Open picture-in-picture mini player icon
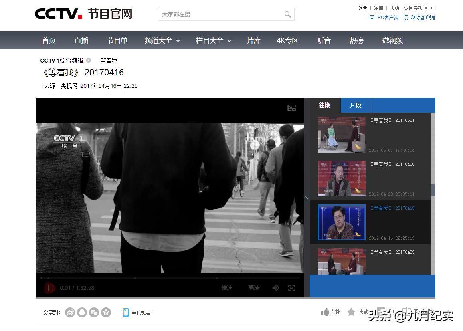This screenshot has height=331, width=463. [292, 108]
